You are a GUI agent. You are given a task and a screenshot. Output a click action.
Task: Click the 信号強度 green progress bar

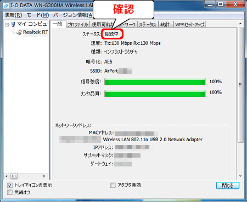coord(155,82)
